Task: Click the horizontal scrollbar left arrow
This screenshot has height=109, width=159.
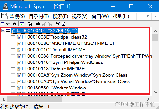Action: coord(3,99)
